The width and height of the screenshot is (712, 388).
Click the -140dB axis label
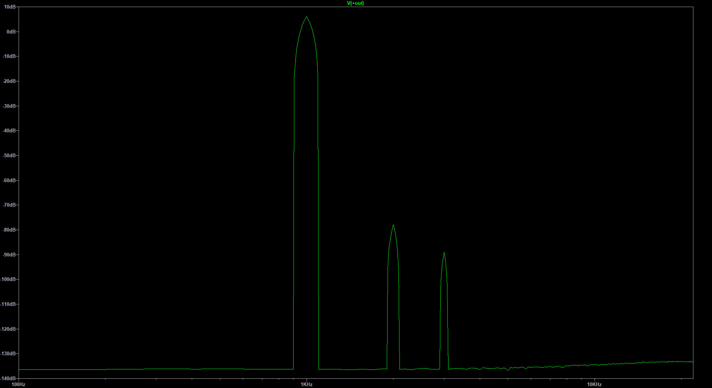(8, 378)
